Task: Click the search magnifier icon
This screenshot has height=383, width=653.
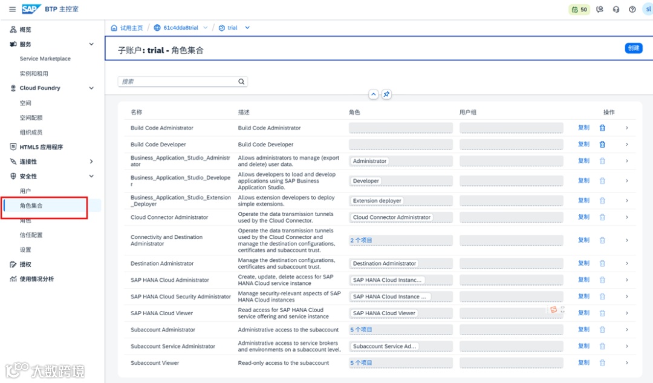Action: point(241,82)
